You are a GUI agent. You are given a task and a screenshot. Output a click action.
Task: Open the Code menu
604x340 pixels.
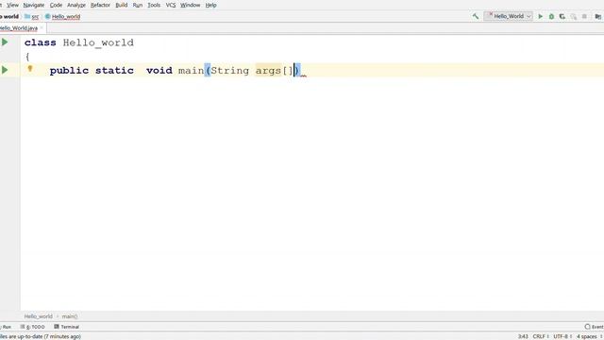coord(56,5)
